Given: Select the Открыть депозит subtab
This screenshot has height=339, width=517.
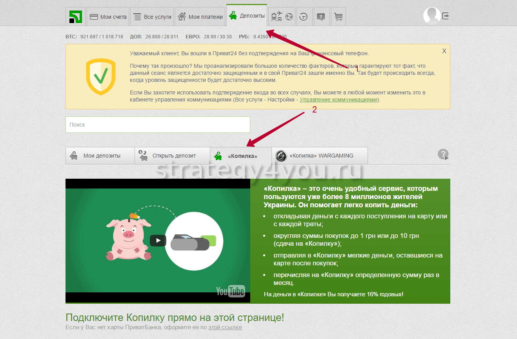Looking at the screenshot, I should [172, 156].
